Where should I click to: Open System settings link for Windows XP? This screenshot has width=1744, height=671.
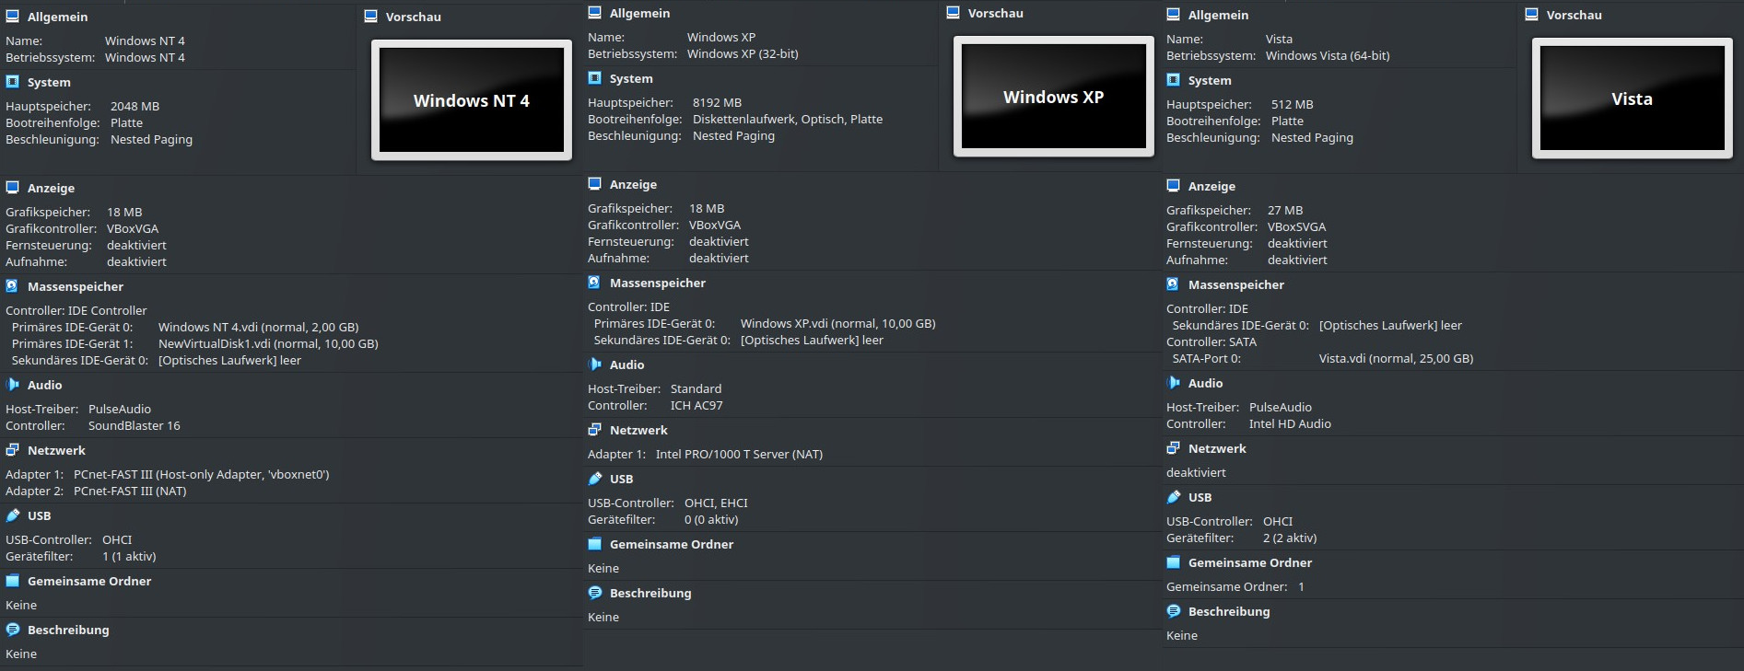(x=631, y=78)
